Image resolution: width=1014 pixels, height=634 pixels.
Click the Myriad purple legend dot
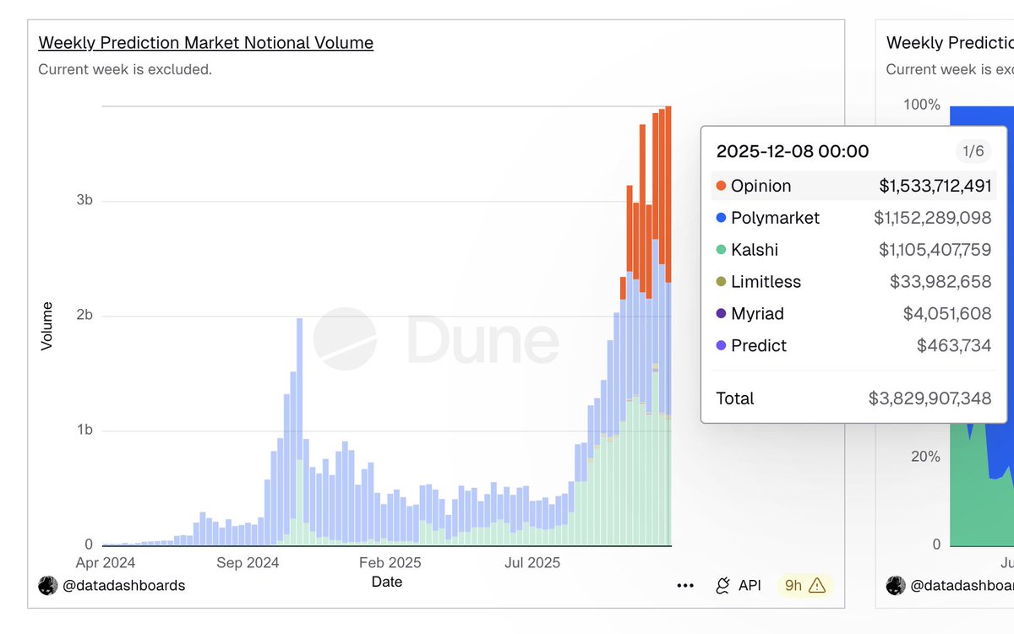click(721, 314)
